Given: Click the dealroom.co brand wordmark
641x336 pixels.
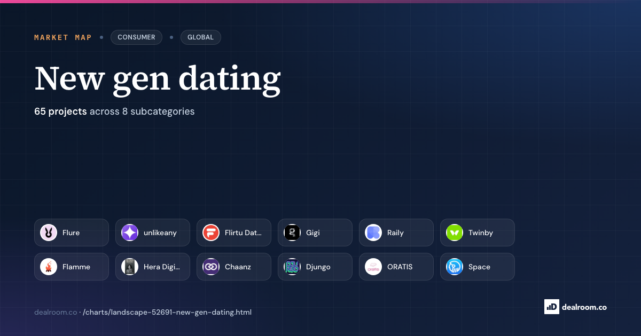Looking at the screenshot, I should tap(584, 307).
